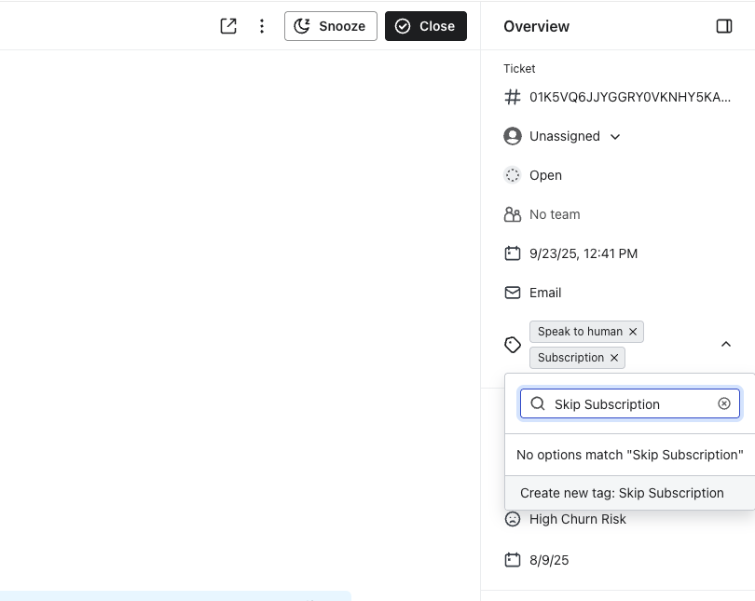
Task: Select the No team field
Action: point(555,214)
